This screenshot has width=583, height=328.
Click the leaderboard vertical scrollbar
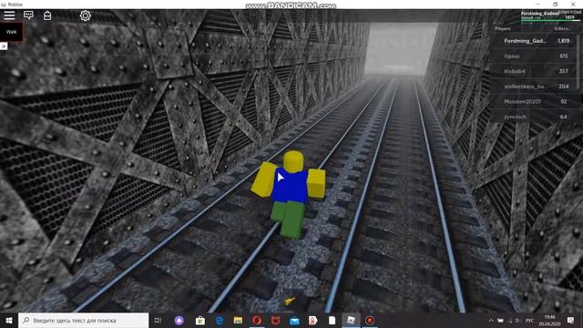click(x=578, y=61)
